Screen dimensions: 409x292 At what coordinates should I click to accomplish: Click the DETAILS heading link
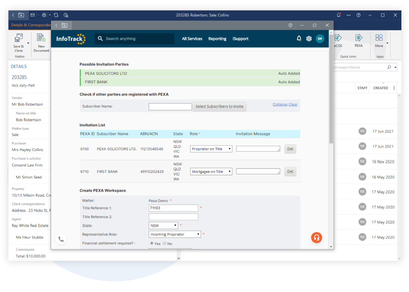click(x=19, y=66)
